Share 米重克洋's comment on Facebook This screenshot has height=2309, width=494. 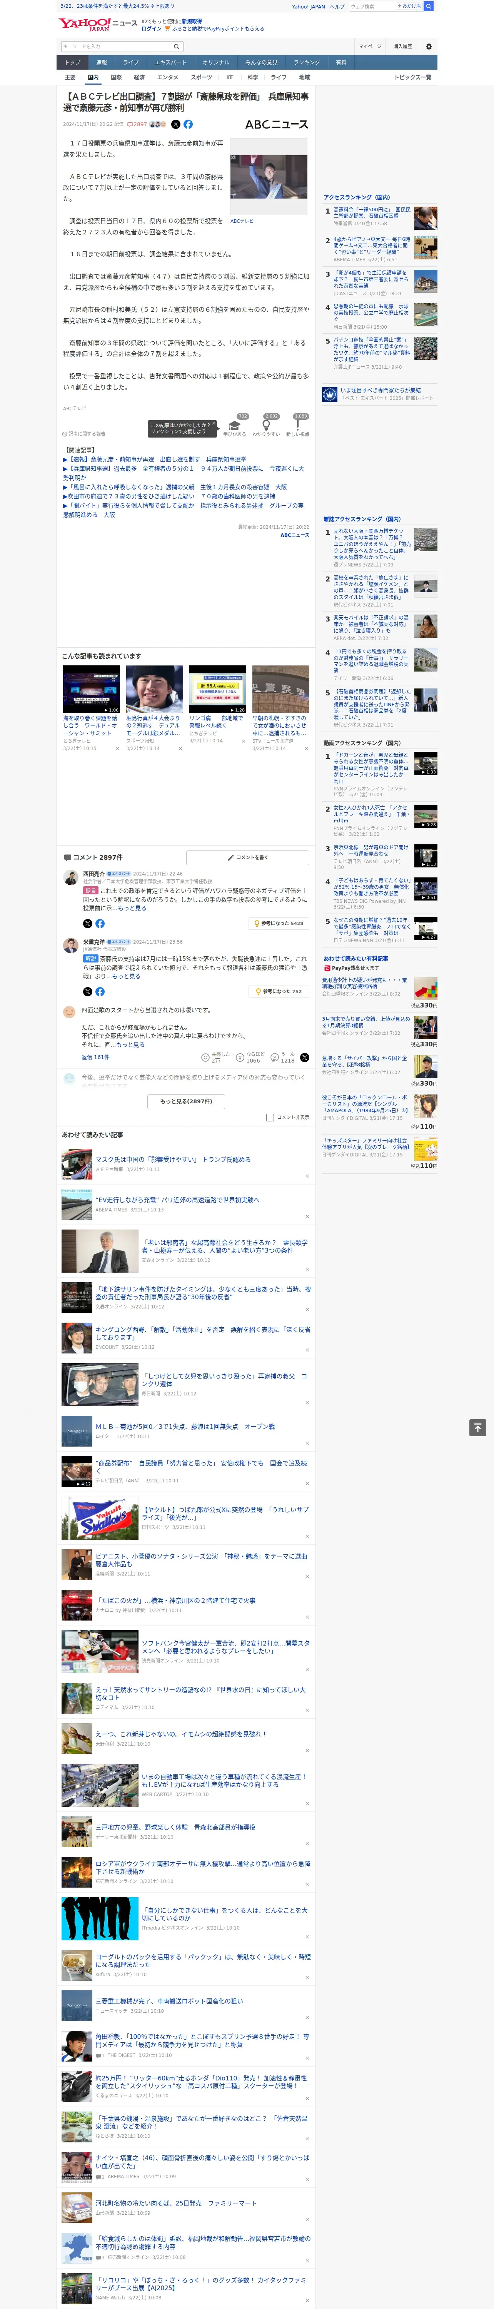100,991
